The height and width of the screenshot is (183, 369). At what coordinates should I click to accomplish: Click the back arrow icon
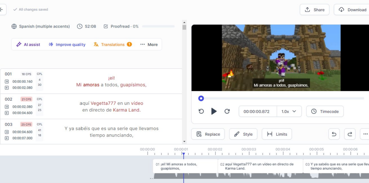coord(2,9)
